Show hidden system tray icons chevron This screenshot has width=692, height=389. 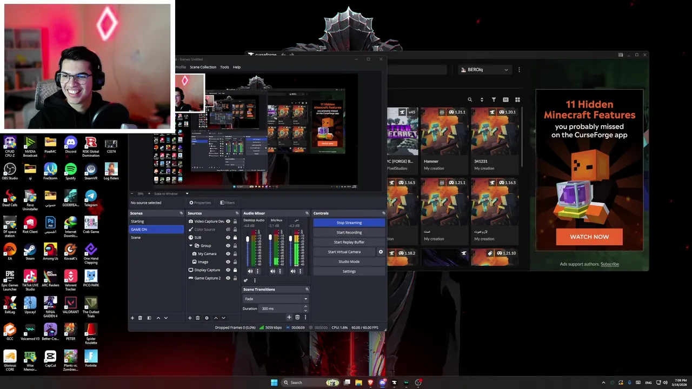(604, 383)
